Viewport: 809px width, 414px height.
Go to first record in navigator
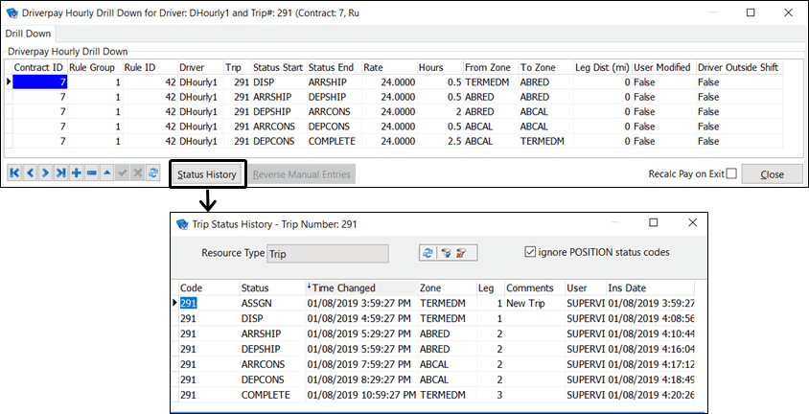click(x=15, y=173)
